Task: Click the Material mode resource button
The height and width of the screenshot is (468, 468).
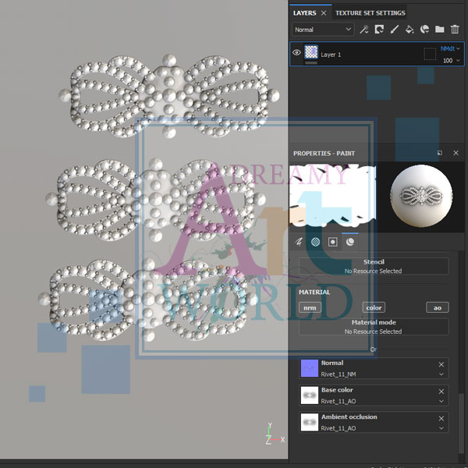Action: (x=374, y=327)
